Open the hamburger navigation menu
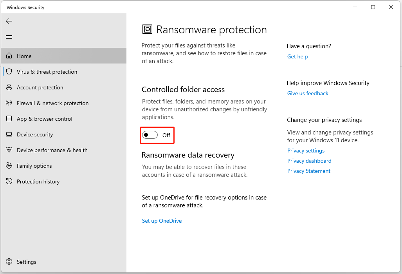Image resolution: width=402 pixels, height=274 pixels. coord(9,37)
